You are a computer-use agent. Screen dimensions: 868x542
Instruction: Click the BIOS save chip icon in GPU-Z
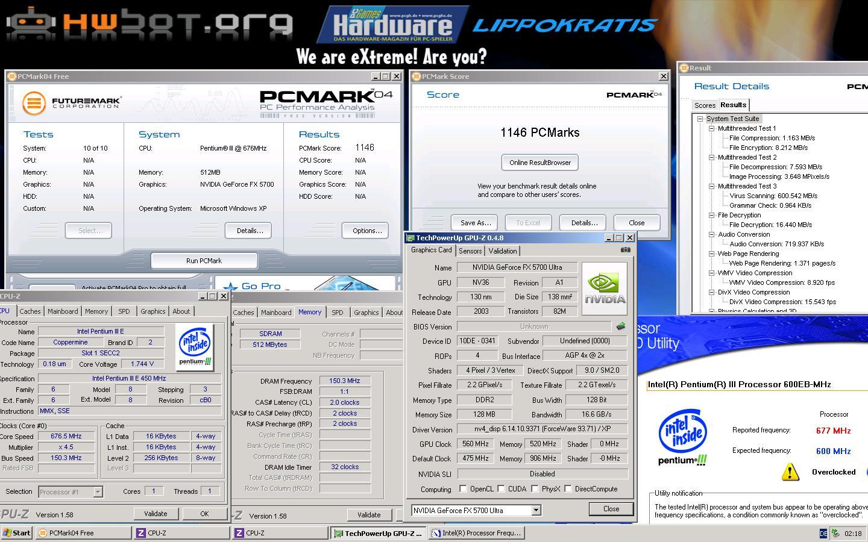tap(620, 326)
